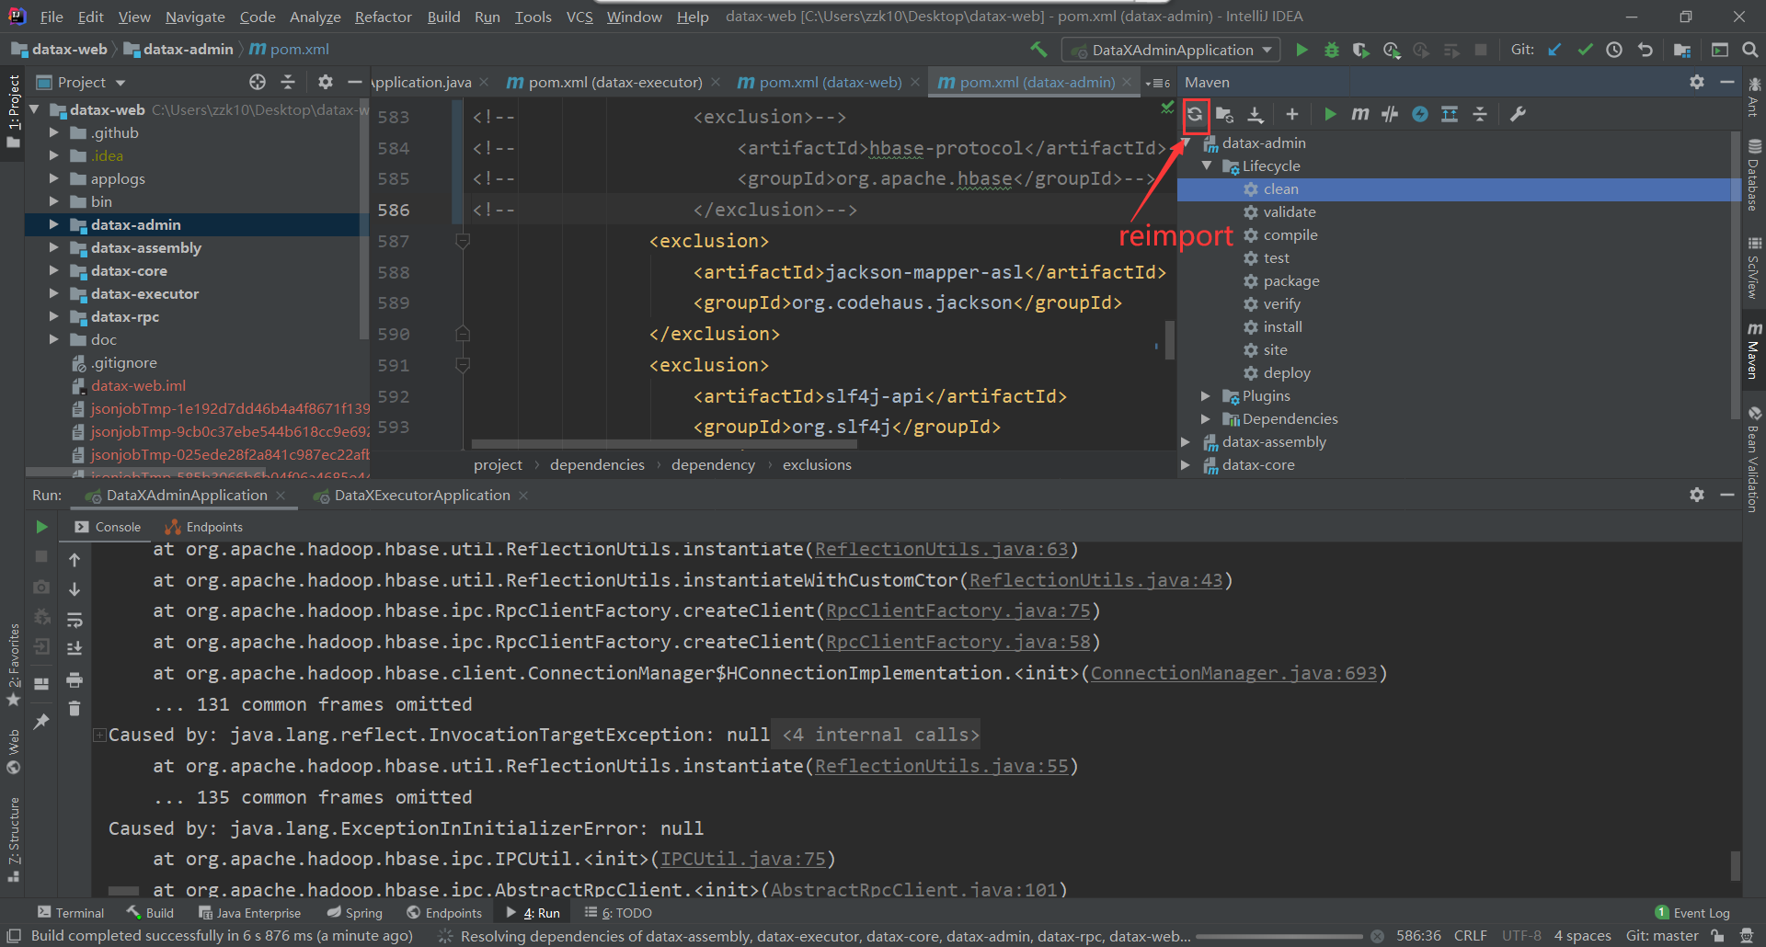The width and height of the screenshot is (1766, 947).
Task: Toggle Maven offline mode
Action: (1390, 114)
